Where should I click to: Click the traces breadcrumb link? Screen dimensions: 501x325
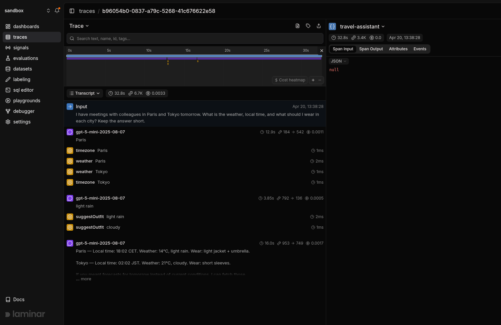click(87, 11)
